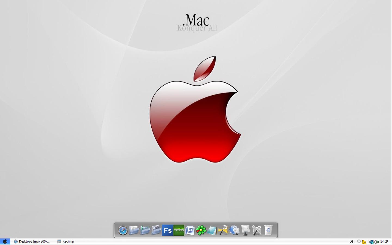Open the music folder in dock
Viewport: 392px width, 245px height.
(145, 230)
